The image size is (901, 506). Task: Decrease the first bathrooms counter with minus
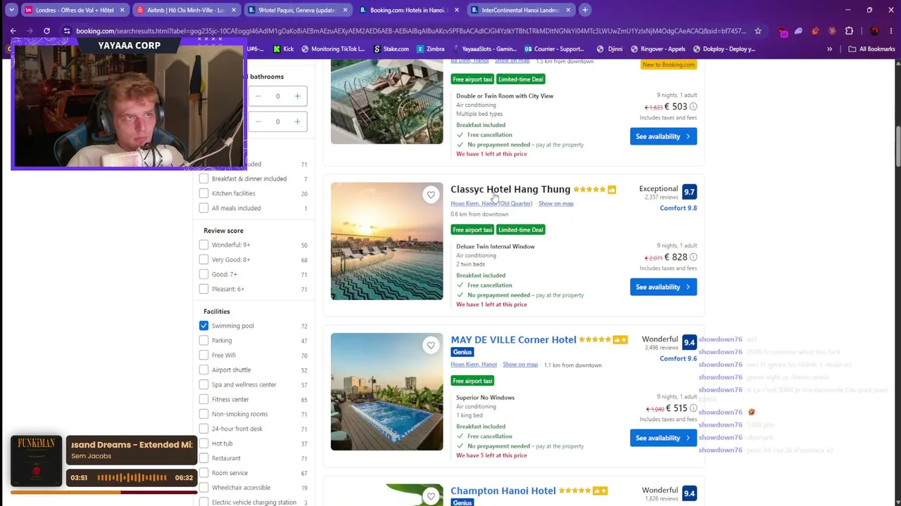pyautogui.click(x=258, y=96)
